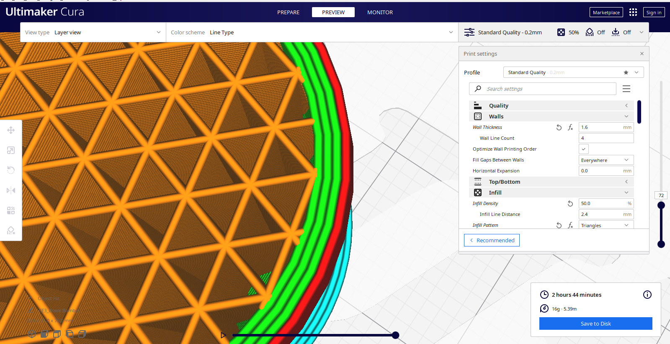Viewport: 670px width, 344px height.
Task: Toggle Optimize Wall Printing Order checkbox
Action: [584, 149]
